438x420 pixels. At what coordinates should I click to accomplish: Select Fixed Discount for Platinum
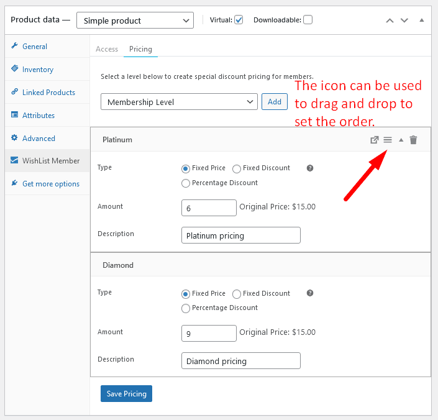click(237, 168)
